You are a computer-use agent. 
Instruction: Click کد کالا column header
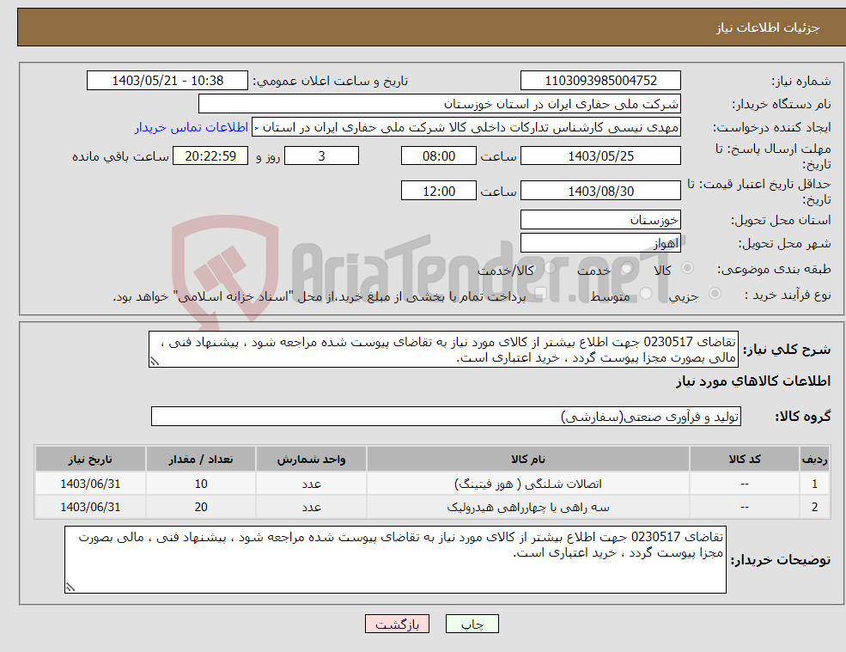pos(745,460)
